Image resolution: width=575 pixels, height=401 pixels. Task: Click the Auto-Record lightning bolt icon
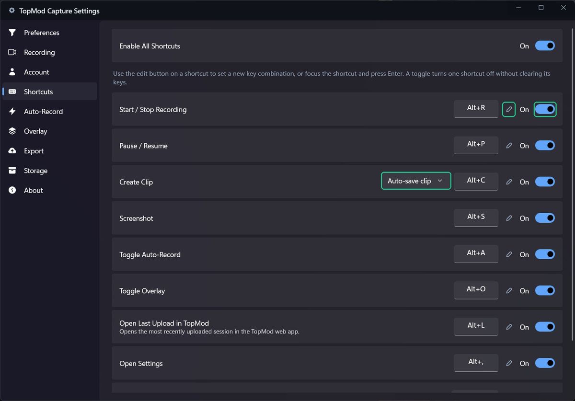[12, 111]
